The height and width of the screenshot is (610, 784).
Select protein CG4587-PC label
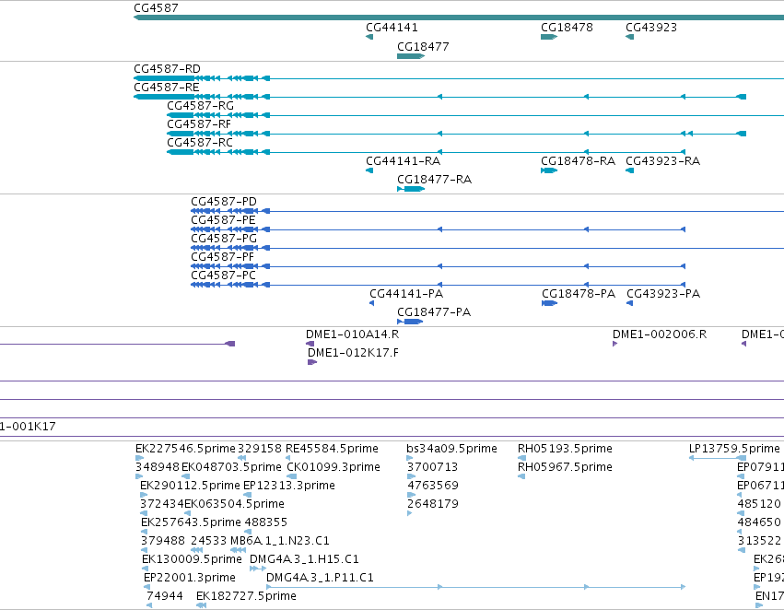coord(223,276)
